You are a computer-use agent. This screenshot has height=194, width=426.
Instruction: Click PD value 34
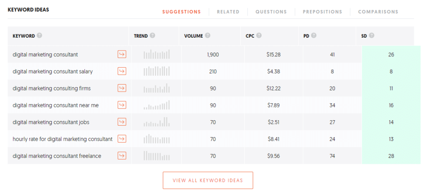pyautogui.click(x=332, y=105)
